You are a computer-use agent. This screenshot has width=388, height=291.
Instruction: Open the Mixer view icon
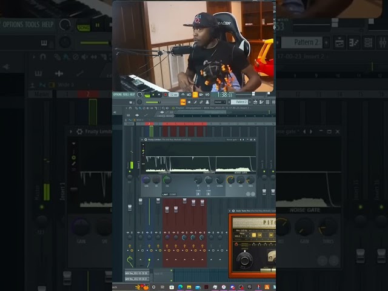coord(273,102)
